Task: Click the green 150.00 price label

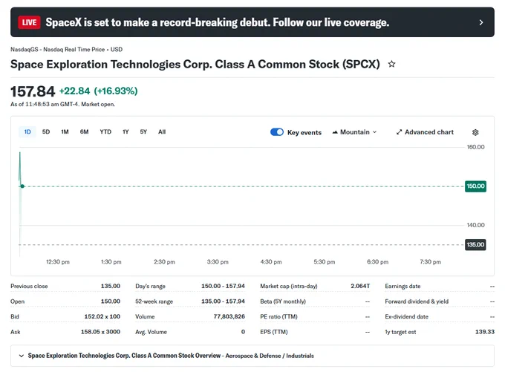Action: point(475,186)
